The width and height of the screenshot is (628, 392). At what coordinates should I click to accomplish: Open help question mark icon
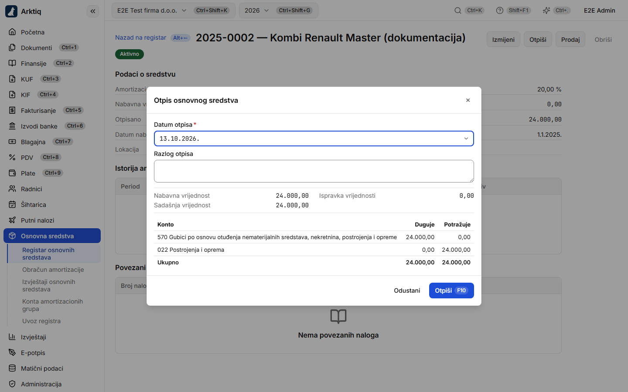point(500,10)
